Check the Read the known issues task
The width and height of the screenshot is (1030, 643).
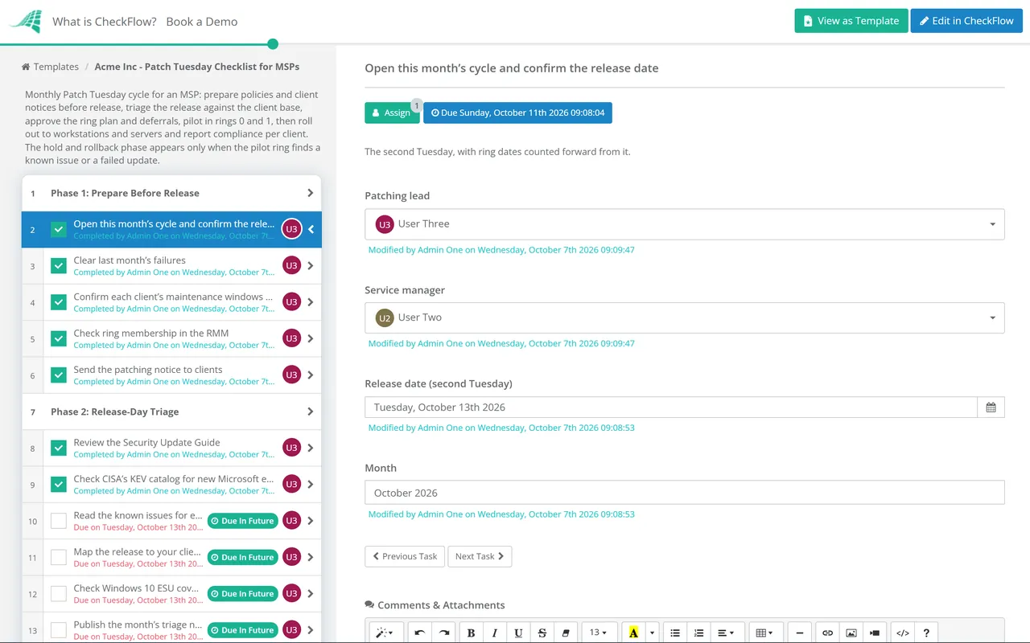[x=59, y=521]
